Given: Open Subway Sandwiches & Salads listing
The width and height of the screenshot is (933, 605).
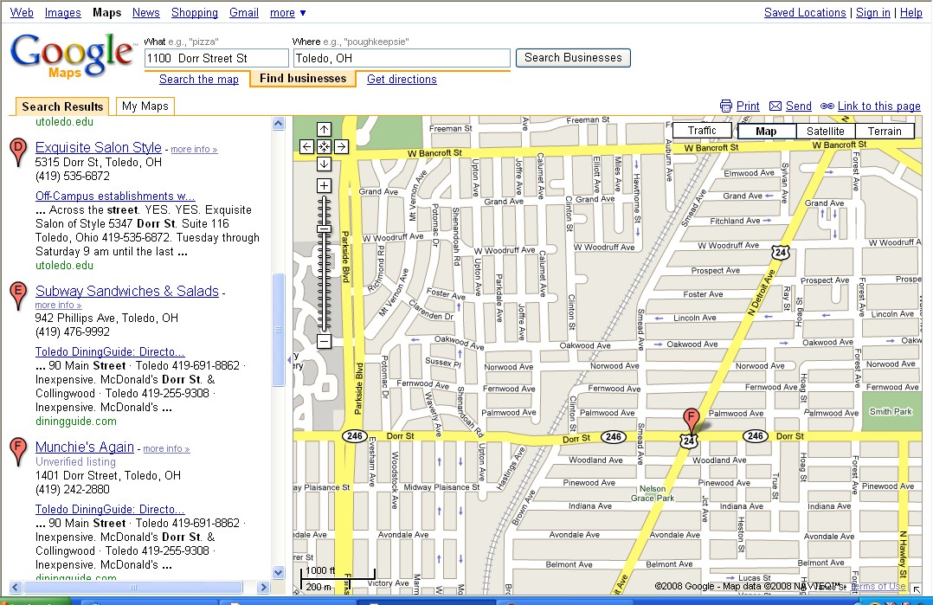Looking at the screenshot, I should pos(127,292).
